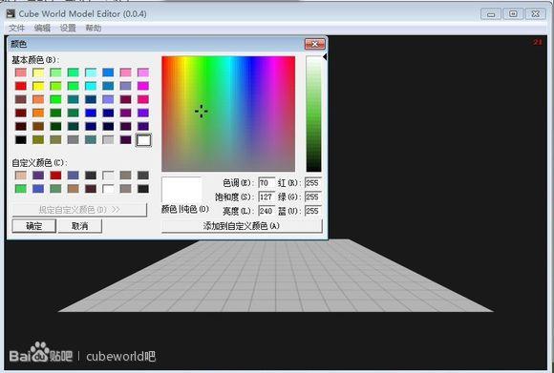This screenshot has width=554, height=373.
Task: Click the 确定 button
Action: point(34,226)
